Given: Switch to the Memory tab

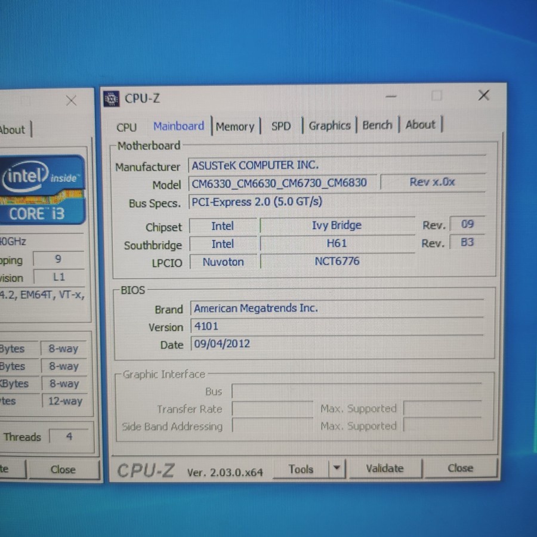Looking at the screenshot, I should pos(236,126).
